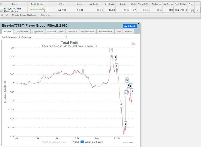Sort by the Count column header

point(80,4)
